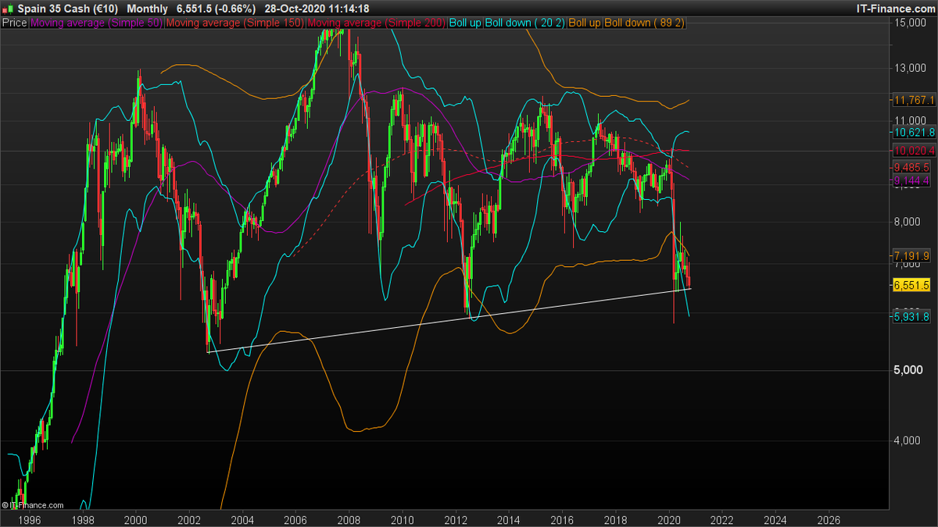The height and width of the screenshot is (527, 938).
Task: Click the orange Boll up legend entry
Action: tap(585, 23)
